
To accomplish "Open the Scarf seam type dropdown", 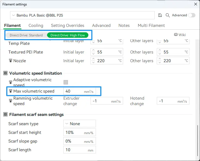I will [x=80, y=124].
